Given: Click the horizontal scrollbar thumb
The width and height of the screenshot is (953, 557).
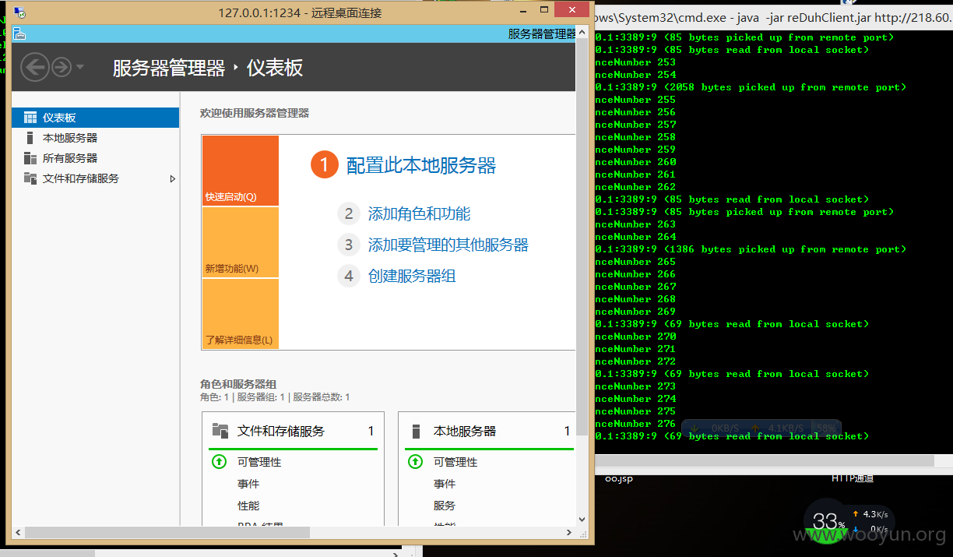Looking at the screenshot, I should click(x=167, y=533).
